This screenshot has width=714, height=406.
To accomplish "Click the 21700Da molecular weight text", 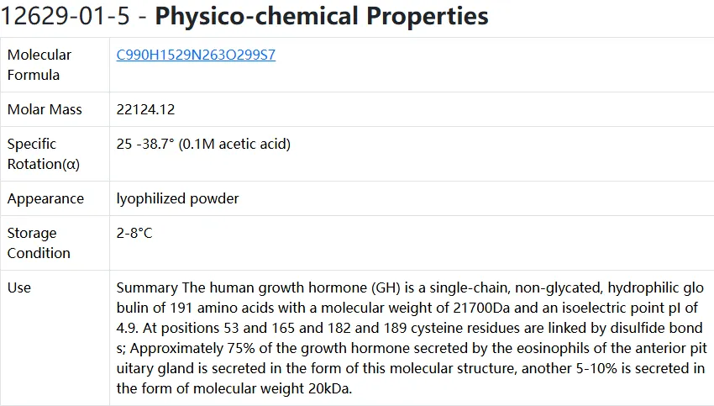I will point(481,308).
